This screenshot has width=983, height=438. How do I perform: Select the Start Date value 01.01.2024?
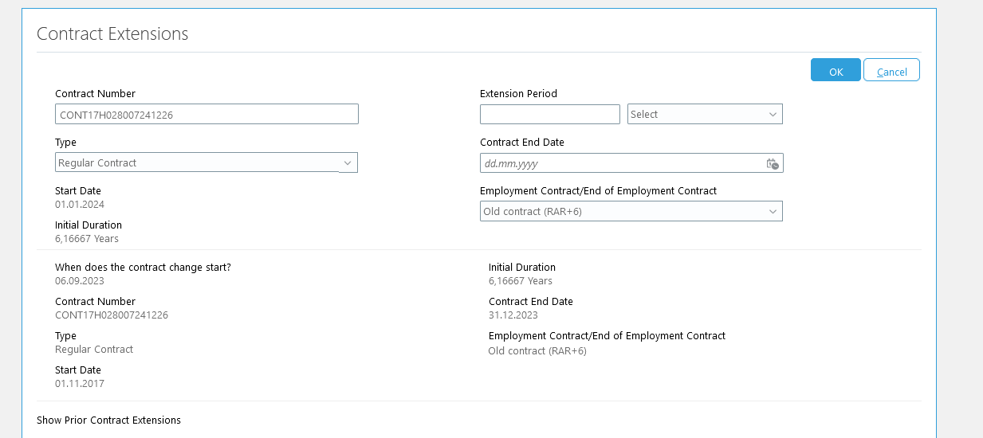click(80, 205)
